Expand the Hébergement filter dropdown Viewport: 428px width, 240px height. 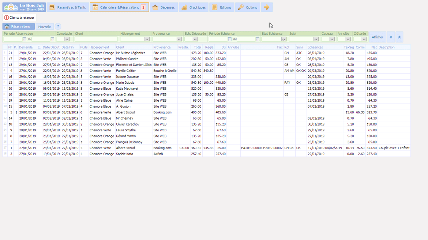click(147, 39)
